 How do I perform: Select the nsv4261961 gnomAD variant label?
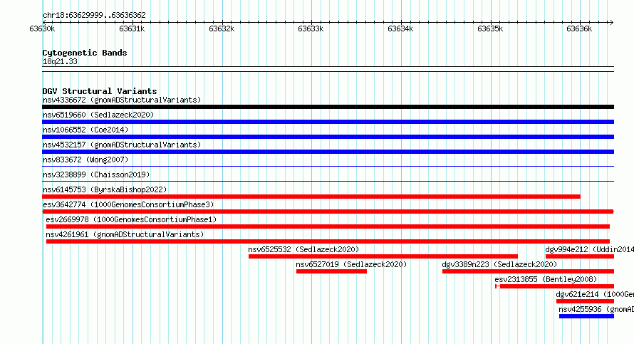125,234
